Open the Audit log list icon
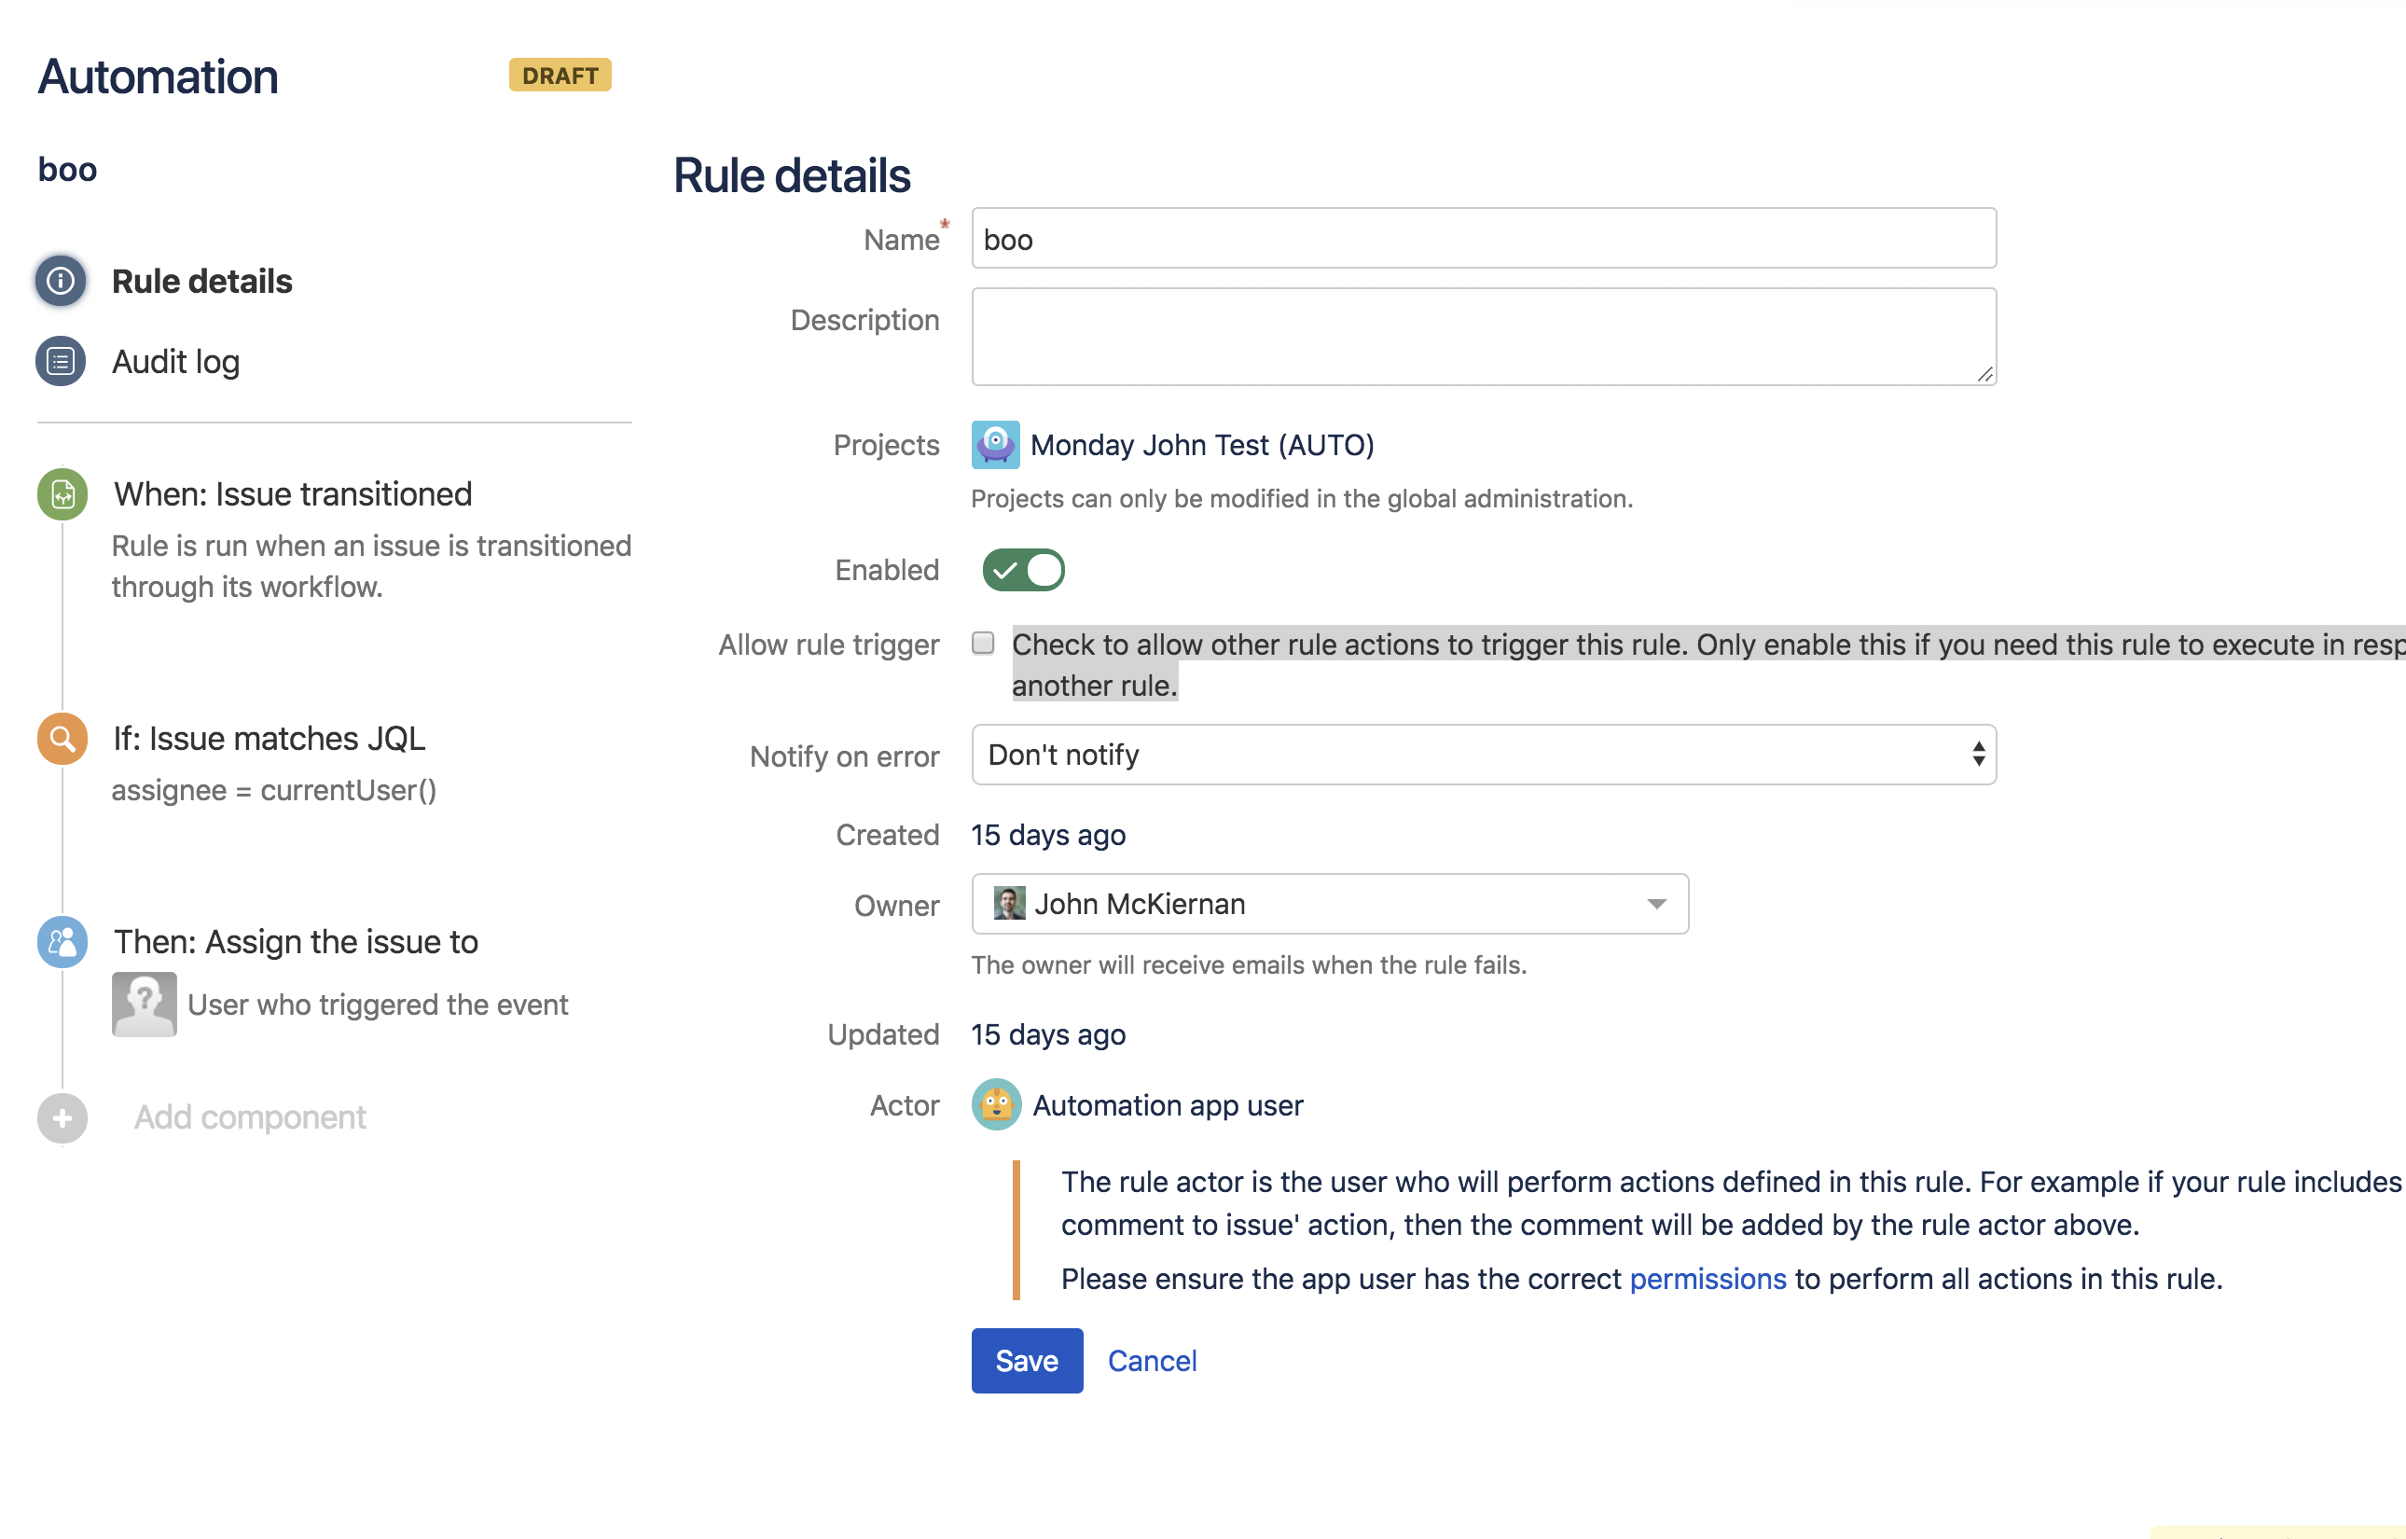This screenshot has width=2406, height=1539. (61, 362)
